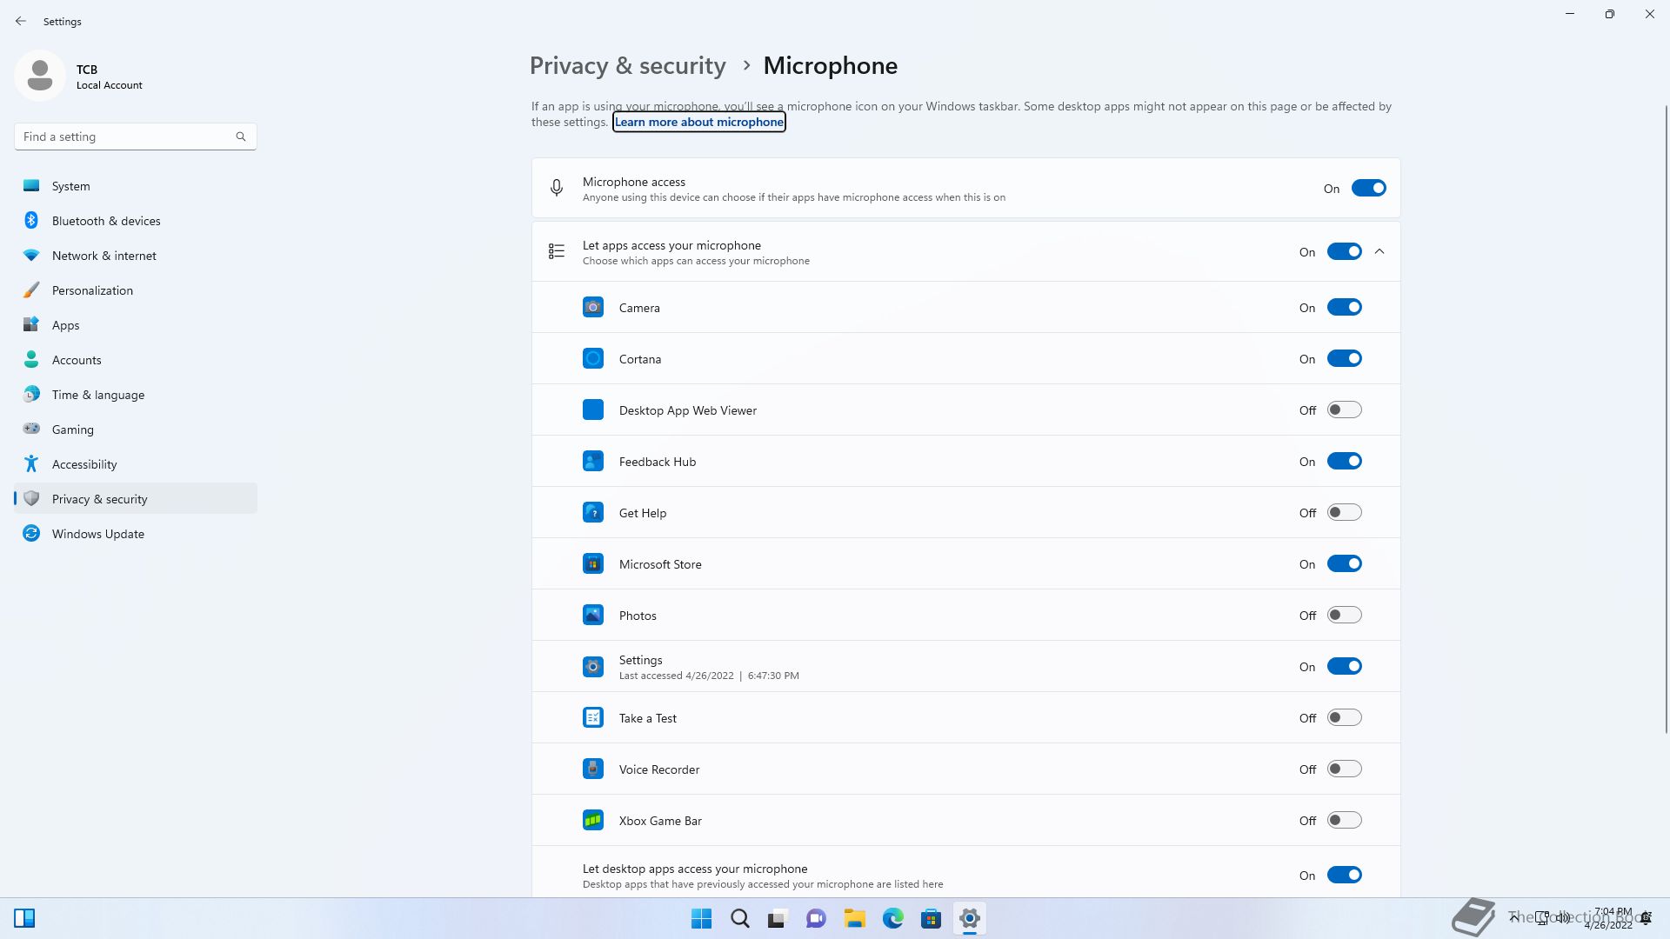Image resolution: width=1670 pixels, height=939 pixels.
Task: Click 'Last accessed 4/26/2022 | 6:47:30 PM' text
Action: [x=709, y=676]
